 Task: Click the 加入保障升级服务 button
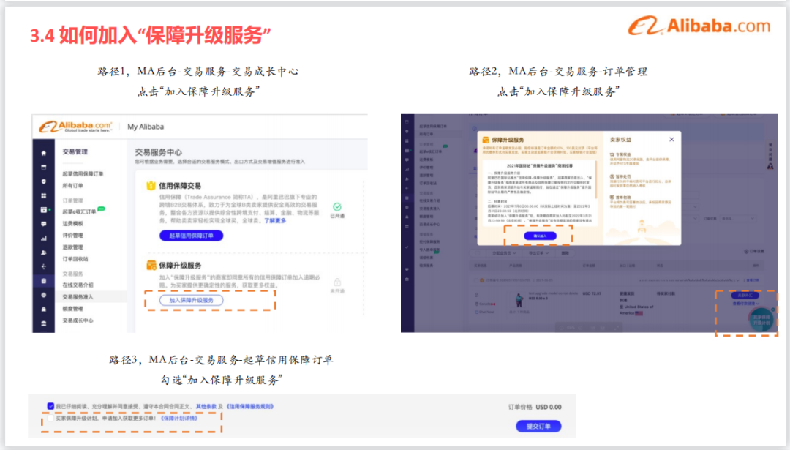(x=193, y=301)
